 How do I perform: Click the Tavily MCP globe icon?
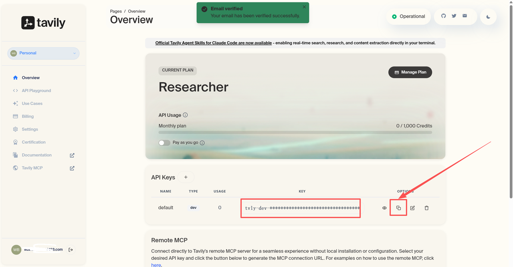tap(15, 168)
